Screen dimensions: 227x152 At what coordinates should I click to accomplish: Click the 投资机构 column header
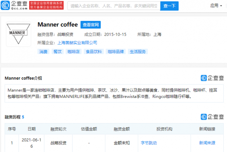pos(164,129)
